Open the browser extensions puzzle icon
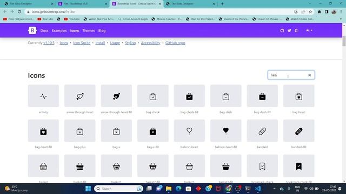Screen dimensions: 346x194 (320, 12)
